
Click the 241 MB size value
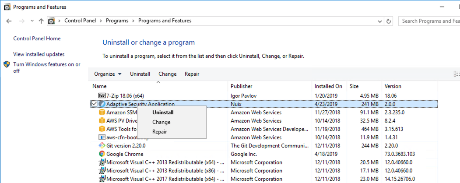(x=370, y=104)
